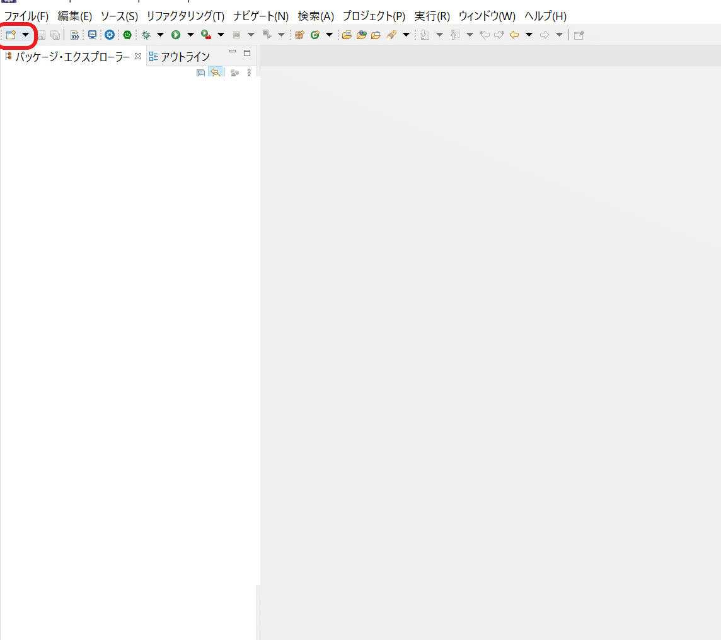Click the Next Edit Location icon

499,35
